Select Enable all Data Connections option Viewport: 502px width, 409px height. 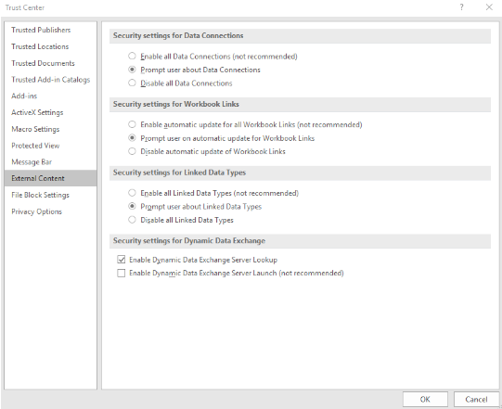point(132,56)
